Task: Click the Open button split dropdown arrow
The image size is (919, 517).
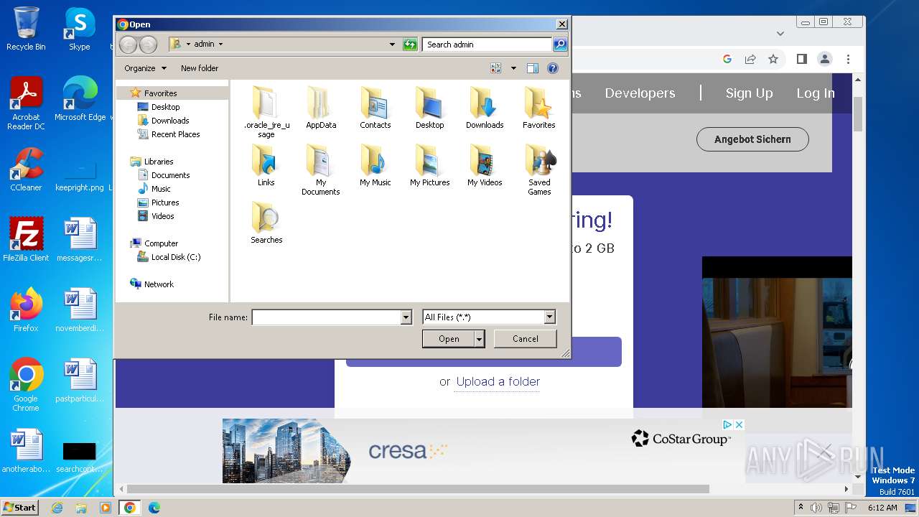Action: [480, 339]
